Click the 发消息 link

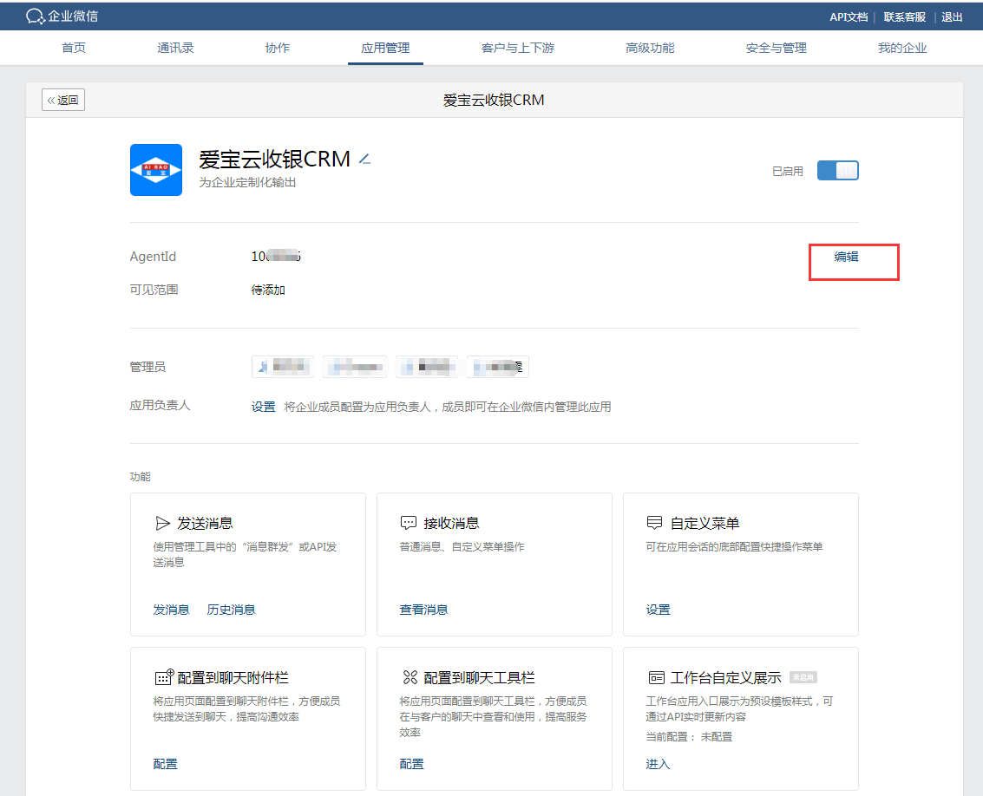click(171, 610)
